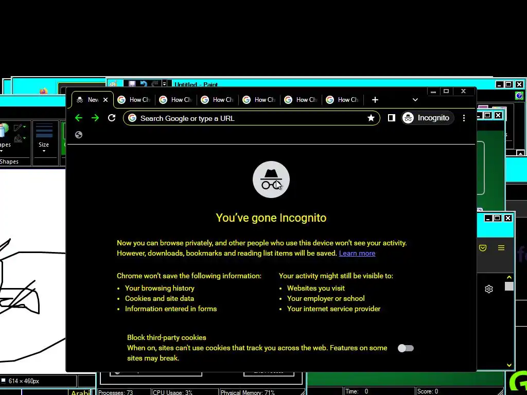Click the Redo arrow in Paint's title bar
This screenshot has height=395, width=527.
[x=154, y=84]
